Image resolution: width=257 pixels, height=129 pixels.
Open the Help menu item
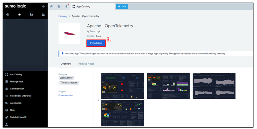[12, 110]
